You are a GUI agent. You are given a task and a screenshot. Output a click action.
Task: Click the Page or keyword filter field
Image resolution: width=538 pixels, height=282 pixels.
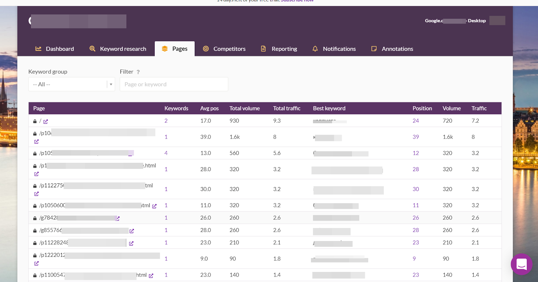174,84
